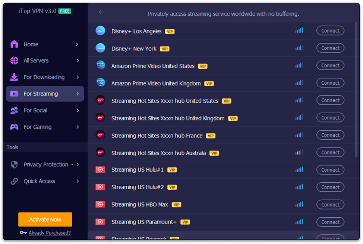Viewport: 363px width, 244px height.
Task: Connect to Xxxn hub France server
Action: (330, 135)
